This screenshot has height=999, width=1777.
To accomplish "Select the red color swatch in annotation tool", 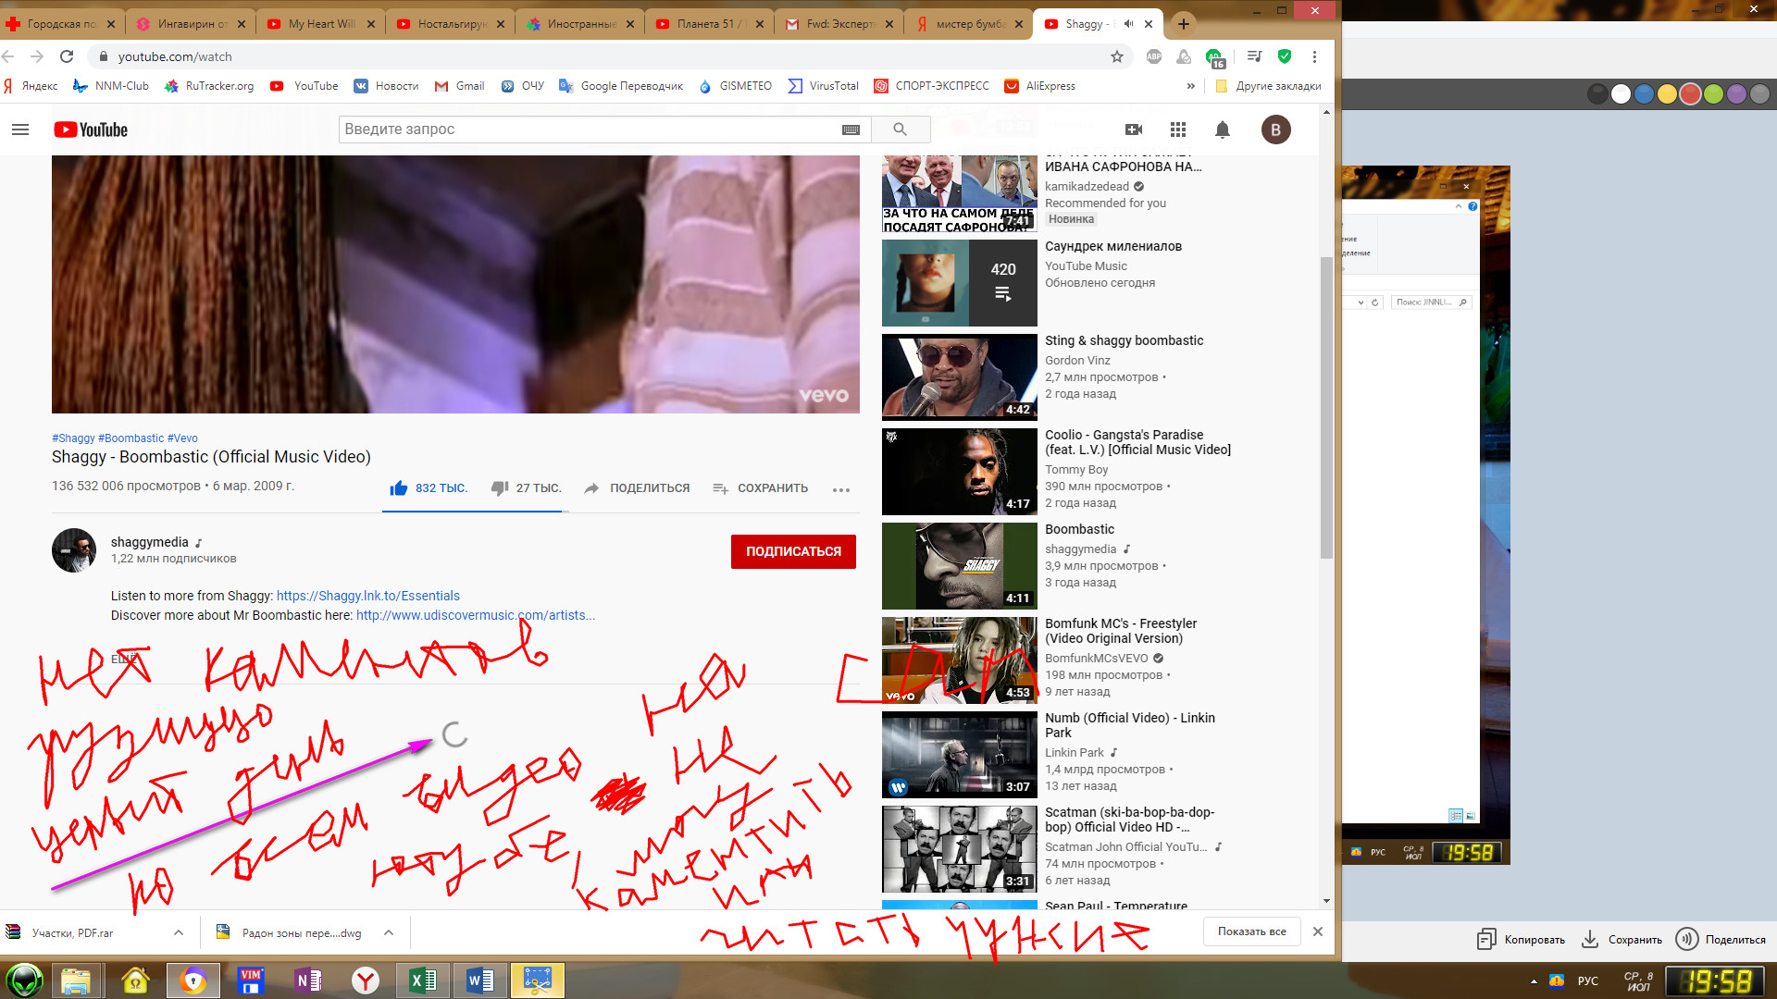I will (1690, 93).
